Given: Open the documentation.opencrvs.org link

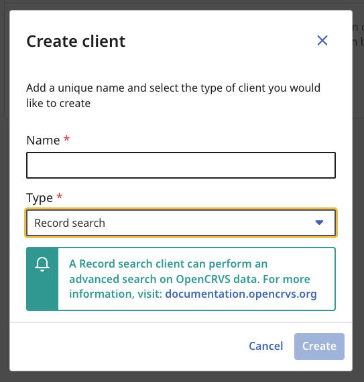Looking at the screenshot, I should [x=241, y=294].
